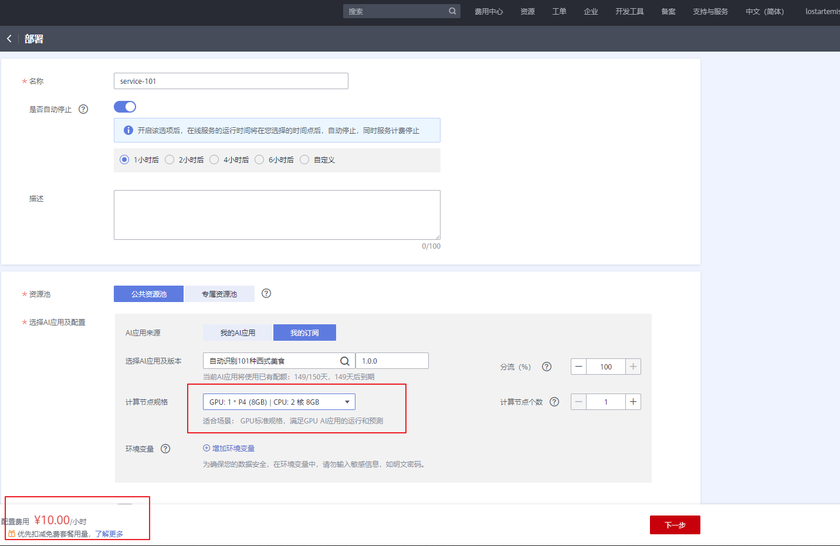Click the 计算节点个数 value field
Screen dimensions: 840x546
click(x=606, y=402)
